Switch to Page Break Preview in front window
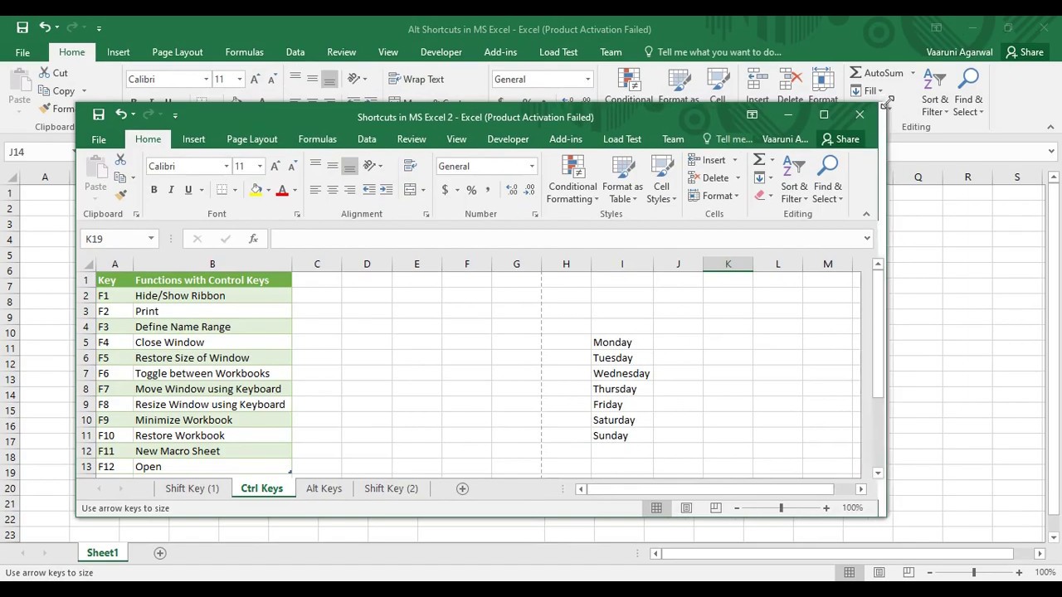 [715, 507]
